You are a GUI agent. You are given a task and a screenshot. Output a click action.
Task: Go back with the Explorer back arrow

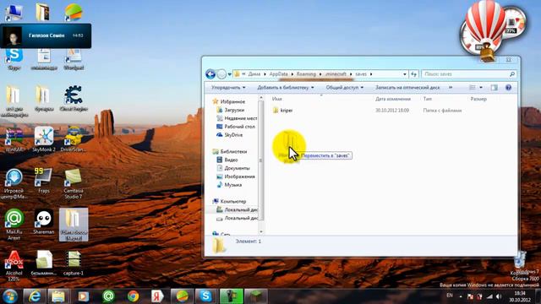[210, 73]
